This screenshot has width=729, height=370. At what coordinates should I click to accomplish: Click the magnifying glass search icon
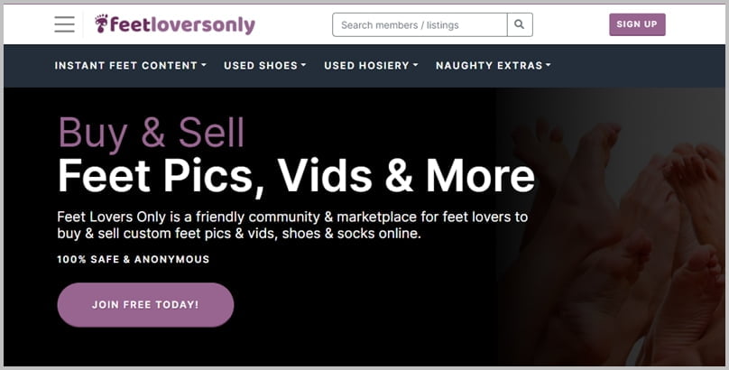click(520, 24)
